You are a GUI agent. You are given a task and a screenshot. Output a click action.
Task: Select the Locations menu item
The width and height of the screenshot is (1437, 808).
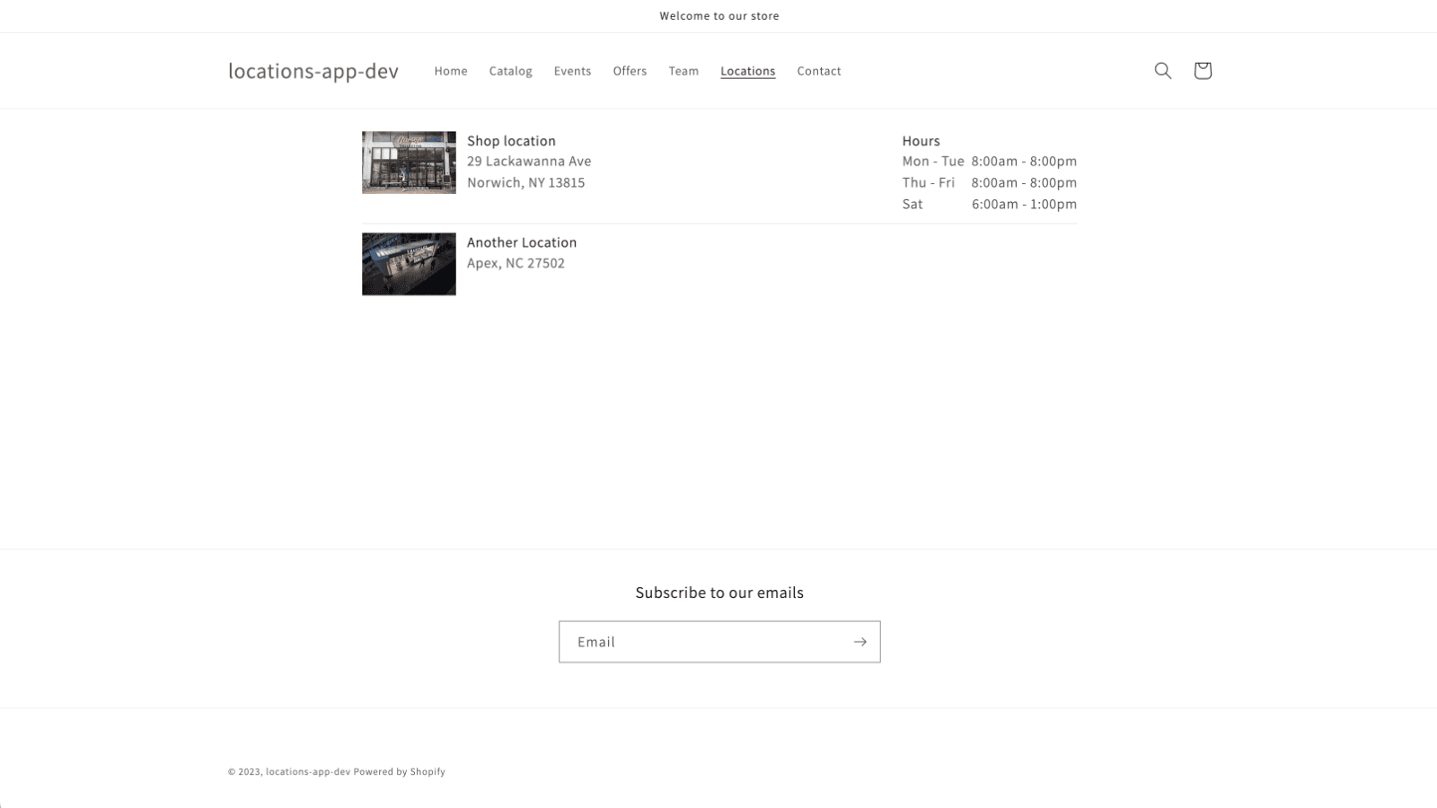pyautogui.click(x=746, y=70)
